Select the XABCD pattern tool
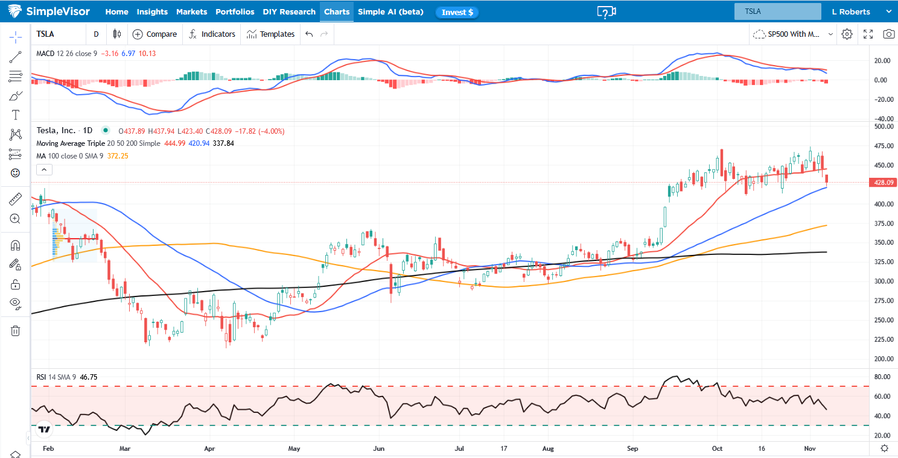Image resolution: width=898 pixels, height=458 pixels. (16, 134)
